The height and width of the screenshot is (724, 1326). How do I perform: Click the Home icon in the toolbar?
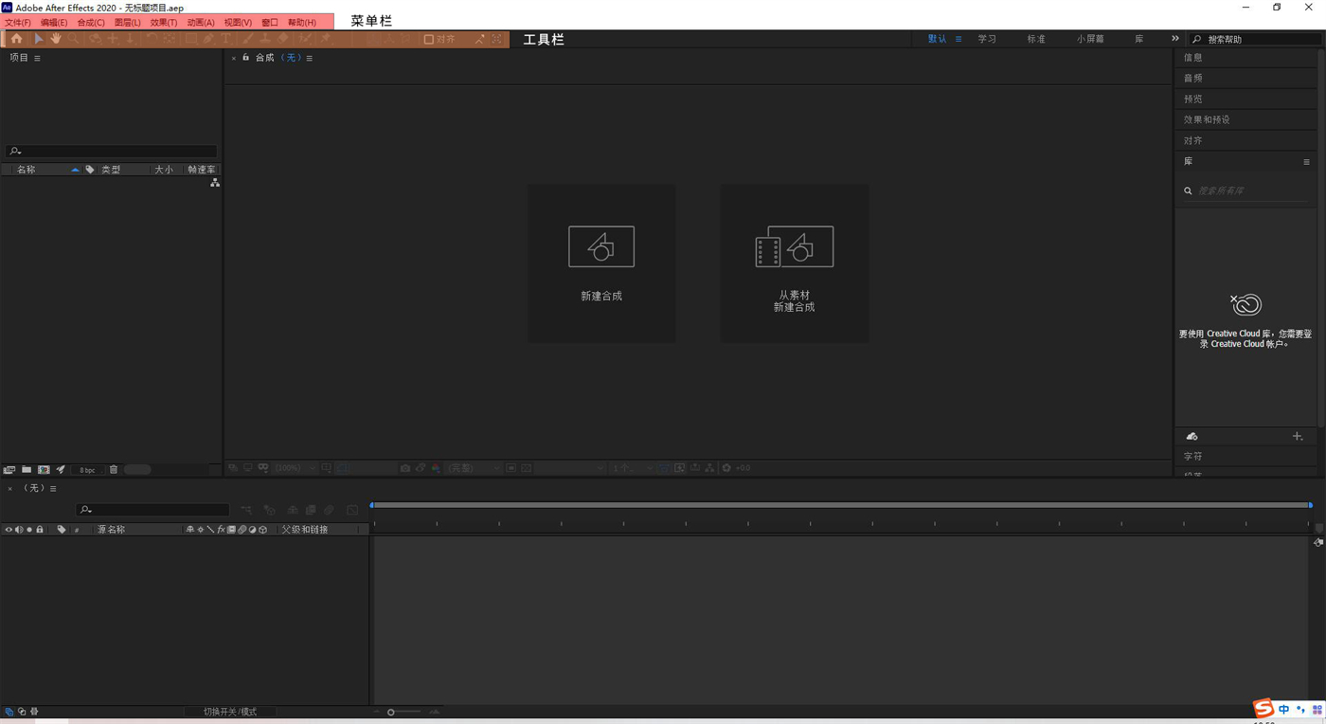tap(17, 39)
